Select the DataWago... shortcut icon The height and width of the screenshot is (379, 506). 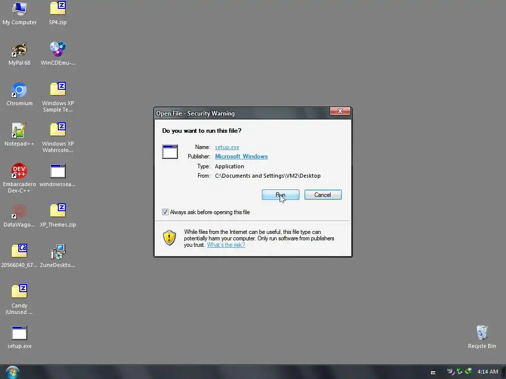tap(19, 216)
